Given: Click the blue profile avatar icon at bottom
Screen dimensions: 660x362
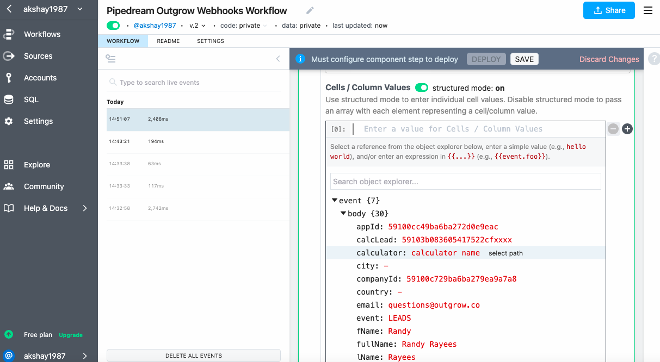Looking at the screenshot, I should [x=9, y=356].
